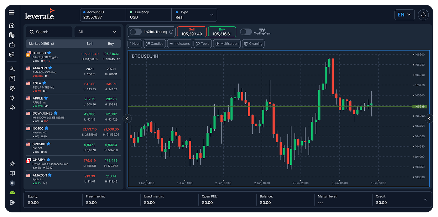The width and height of the screenshot is (438, 217).
Task: Open the 1 Hour timeframe selector
Action: (135, 44)
